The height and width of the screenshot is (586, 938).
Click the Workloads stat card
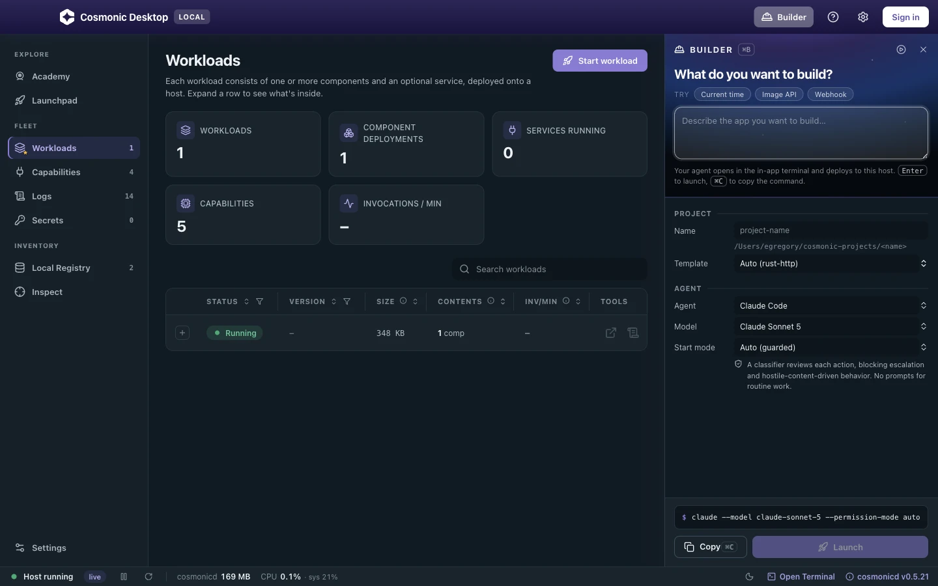tap(243, 144)
